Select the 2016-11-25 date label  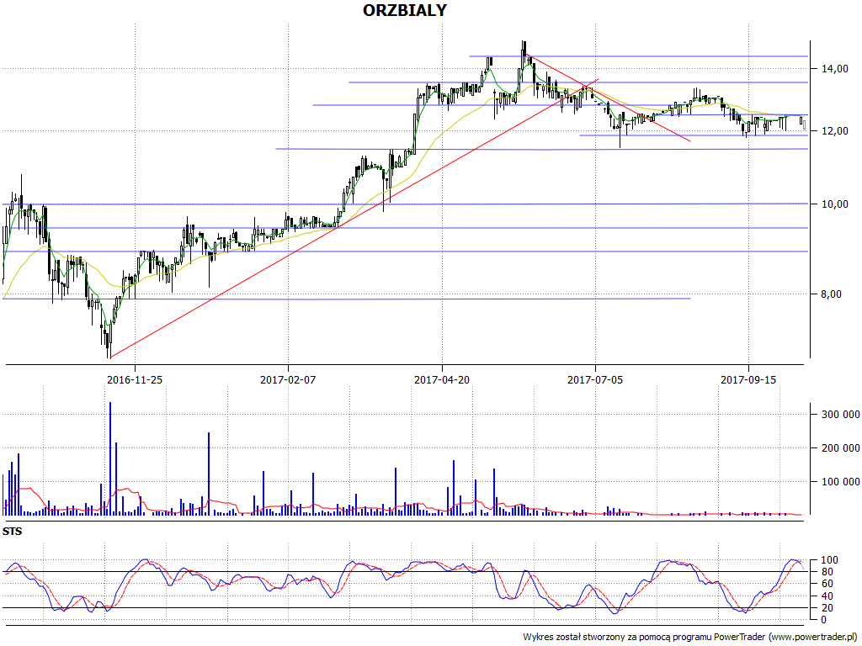(x=135, y=379)
